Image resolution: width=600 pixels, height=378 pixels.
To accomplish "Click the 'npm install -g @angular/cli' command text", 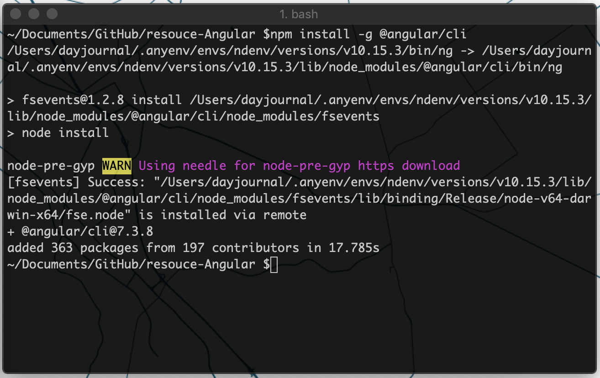I will (x=368, y=34).
